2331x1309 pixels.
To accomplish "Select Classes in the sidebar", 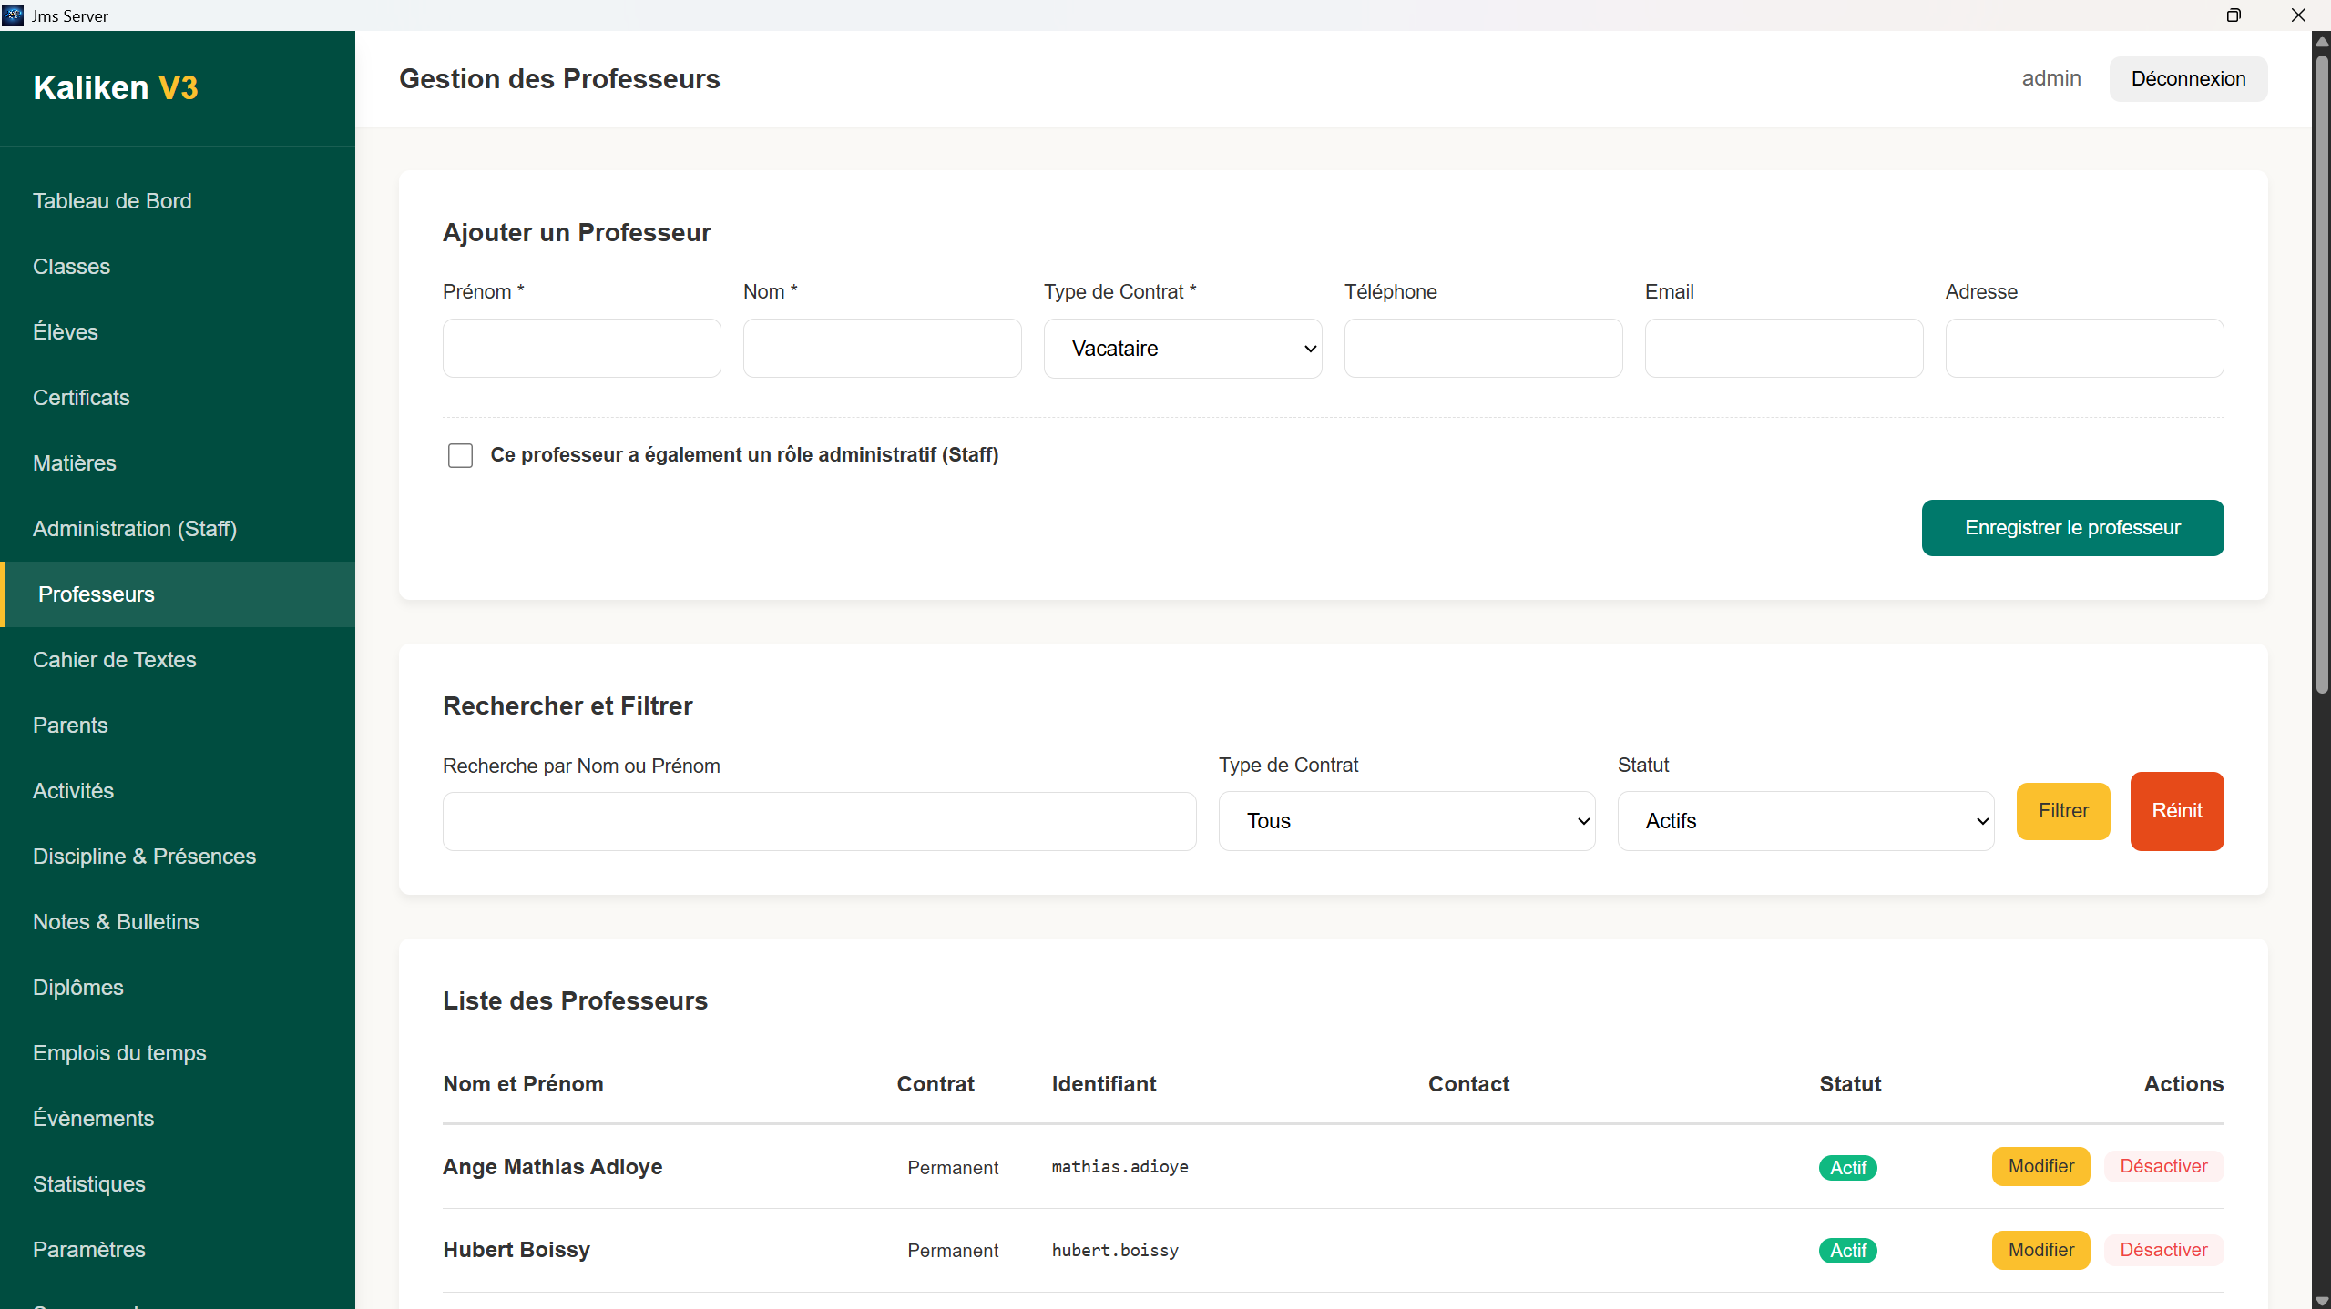I will (x=71, y=266).
